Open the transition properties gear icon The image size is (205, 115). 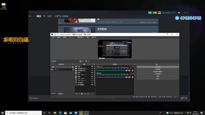click(x=73, y=67)
